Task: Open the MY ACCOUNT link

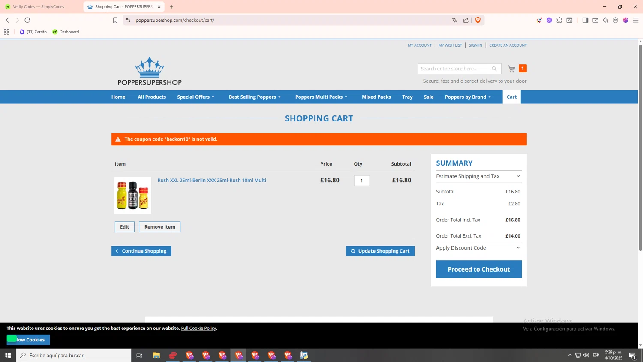Action: pos(419,45)
